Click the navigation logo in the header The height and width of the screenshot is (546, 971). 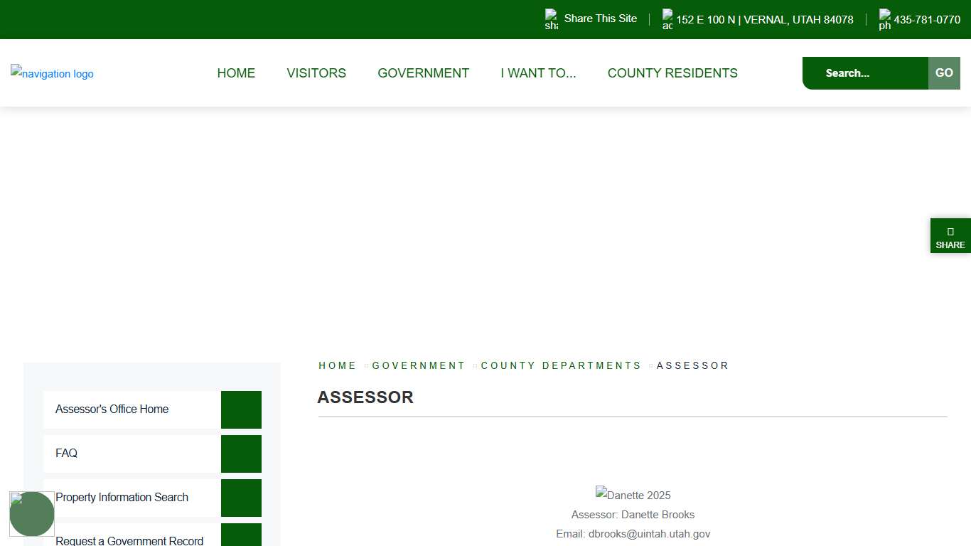(x=51, y=73)
